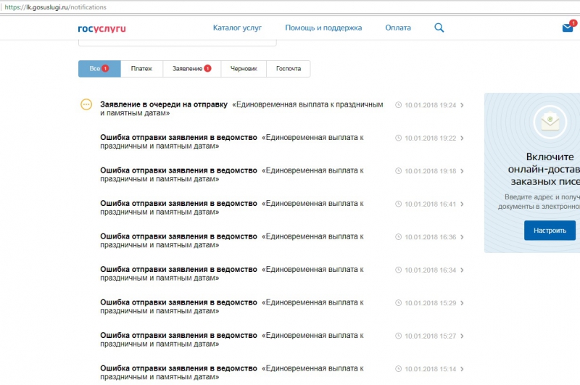Click clock icon next to 10.01.2018 16:41
580x385 pixels.
[398, 204]
